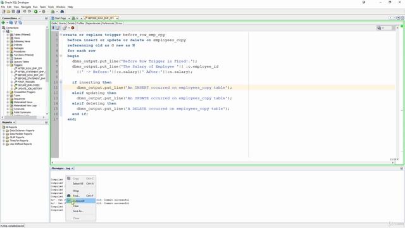Click the grey Forward navigation icon
The image size is (405, 228).
click(x=44, y=11)
